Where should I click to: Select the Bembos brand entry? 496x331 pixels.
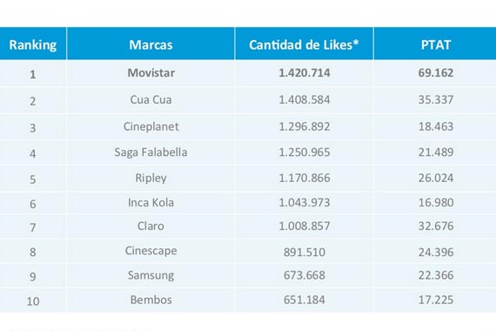[x=151, y=300]
